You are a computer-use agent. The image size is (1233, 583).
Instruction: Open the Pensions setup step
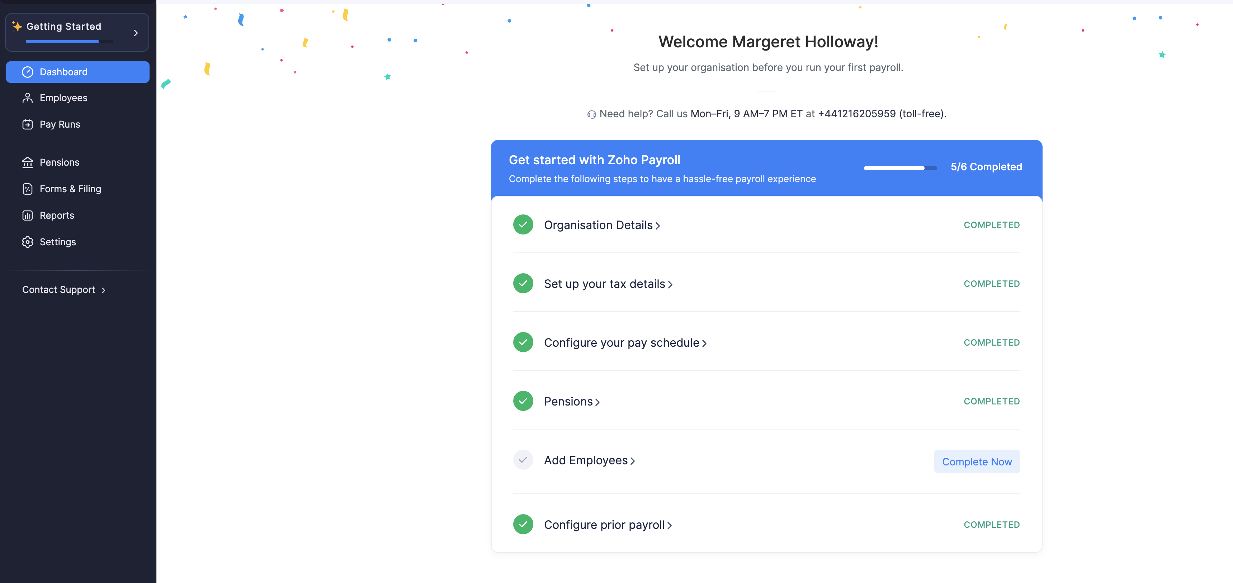point(568,402)
